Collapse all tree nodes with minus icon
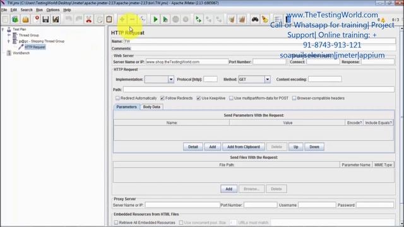 click(x=133, y=20)
